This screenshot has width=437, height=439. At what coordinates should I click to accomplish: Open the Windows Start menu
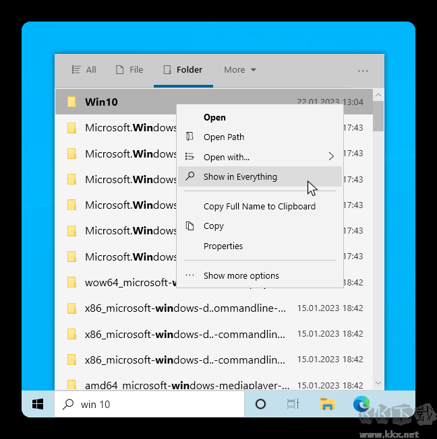click(x=38, y=404)
